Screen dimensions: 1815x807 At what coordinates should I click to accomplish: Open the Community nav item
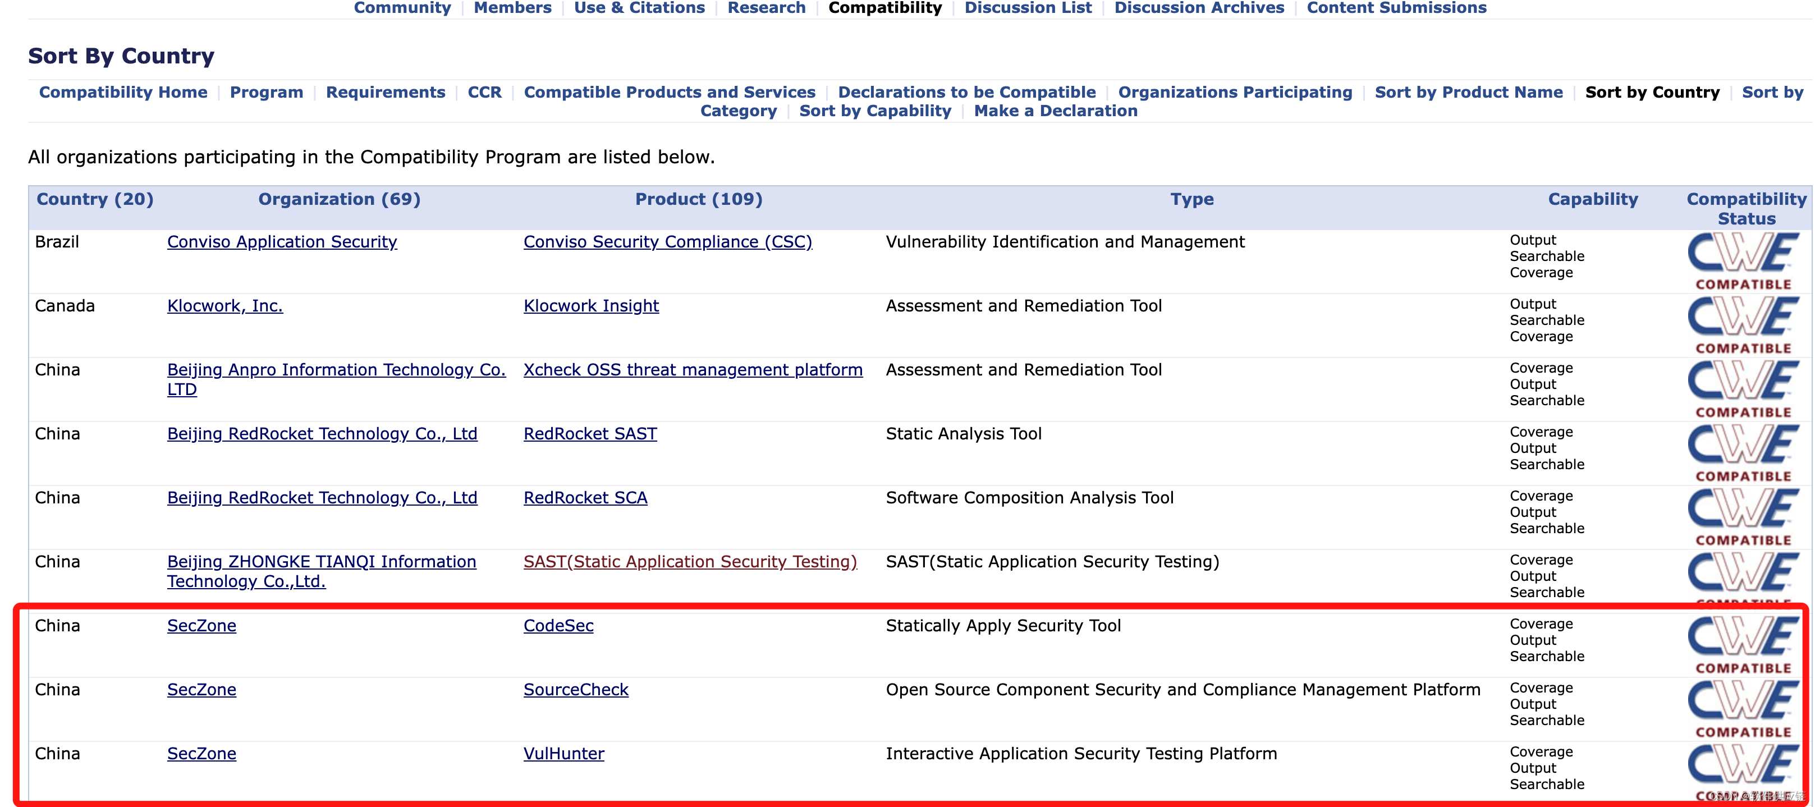pos(402,8)
